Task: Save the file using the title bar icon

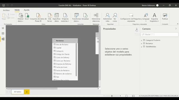Action: (x=4, y=5)
